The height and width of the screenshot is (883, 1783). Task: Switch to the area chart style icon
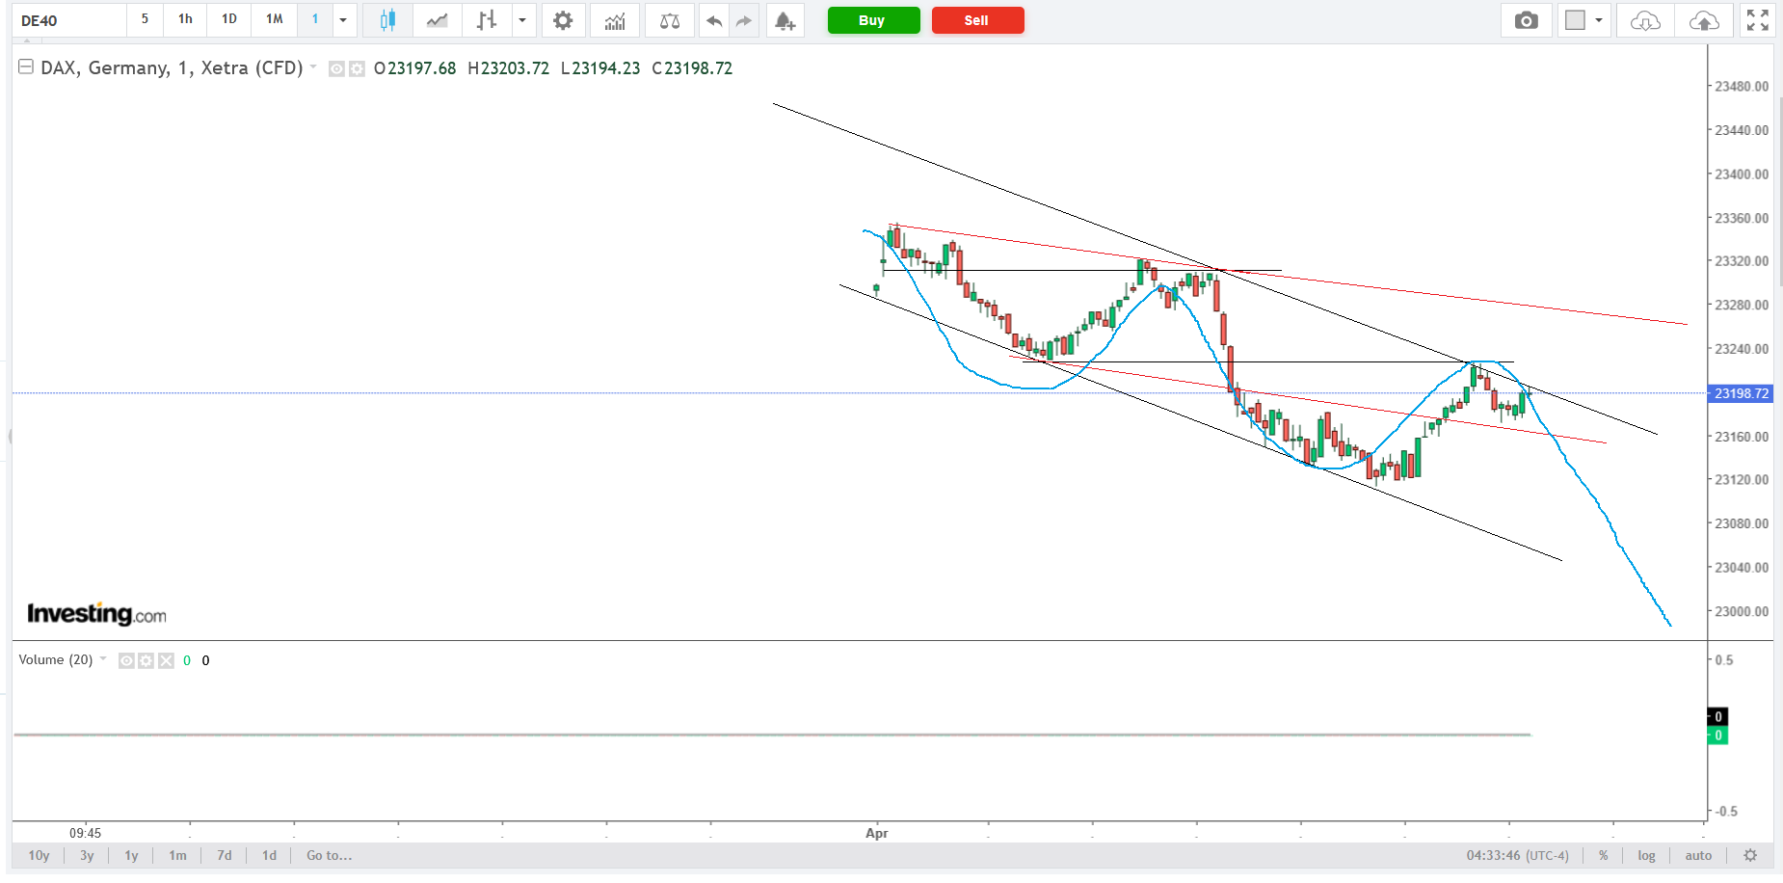click(438, 20)
